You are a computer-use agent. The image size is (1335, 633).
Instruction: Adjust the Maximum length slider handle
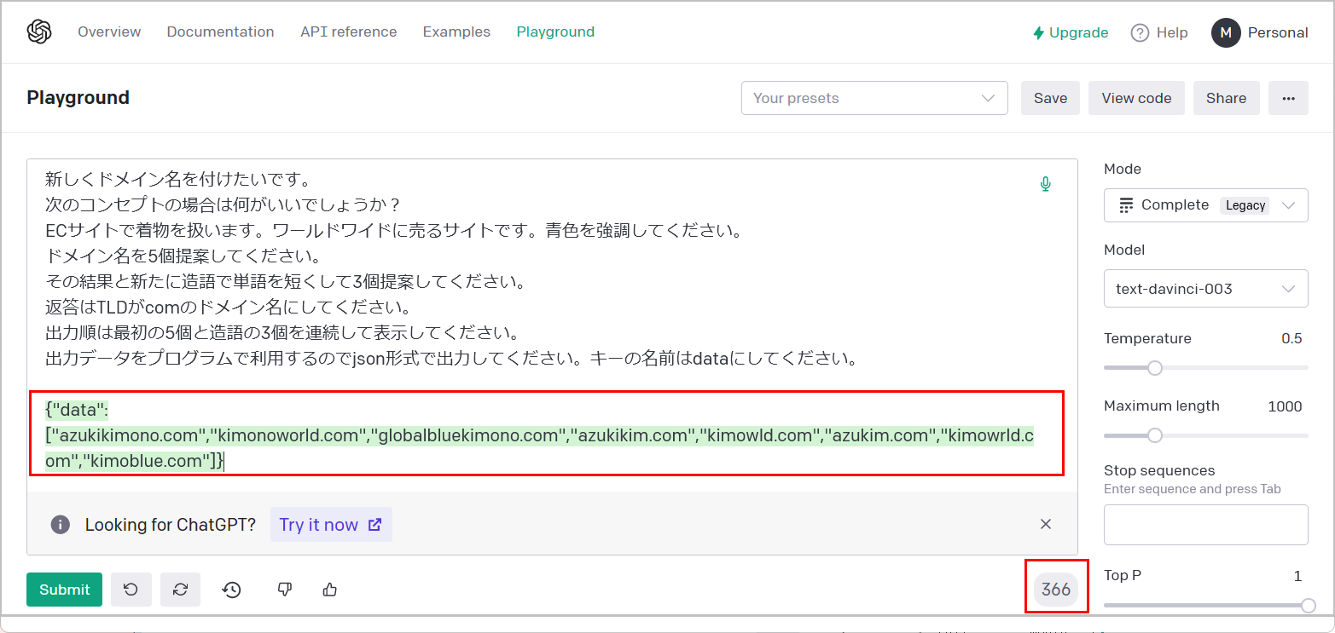(1154, 435)
